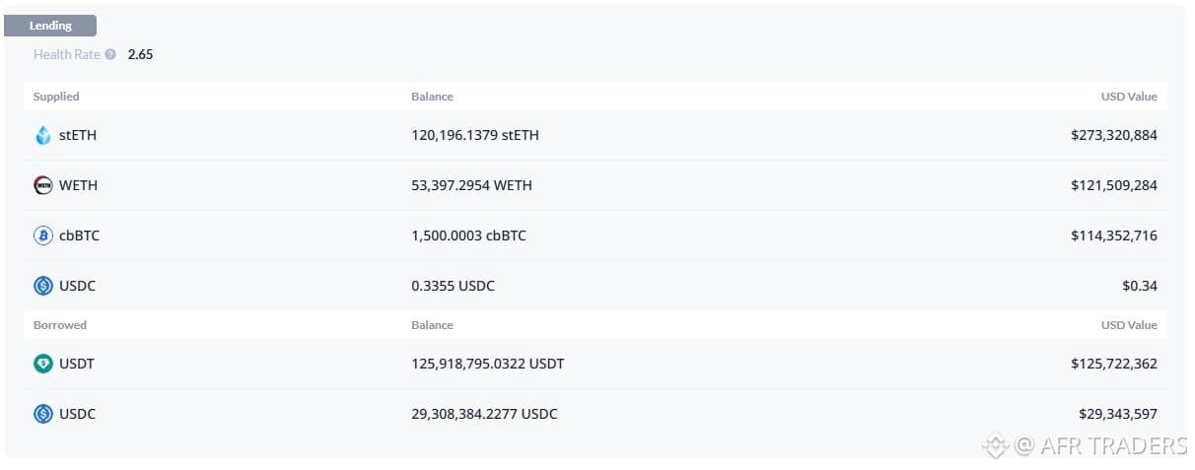Click the borrowed USDC value $29,343,597
Viewport: 1195px width, 470px height.
tap(1118, 414)
